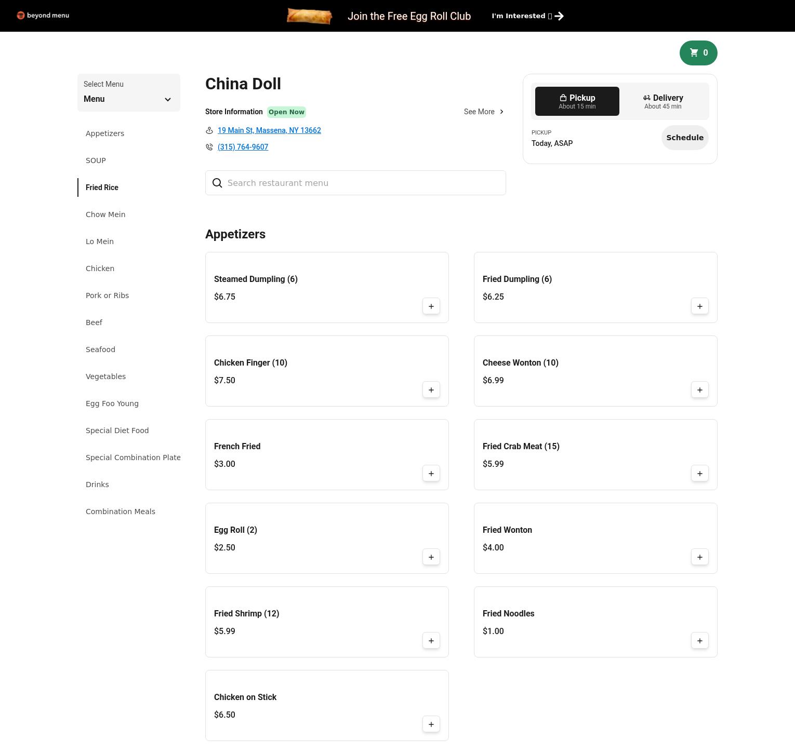Screen dimensions: 795x753
Task: Click the I'm Interested banner button
Action: tap(527, 16)
